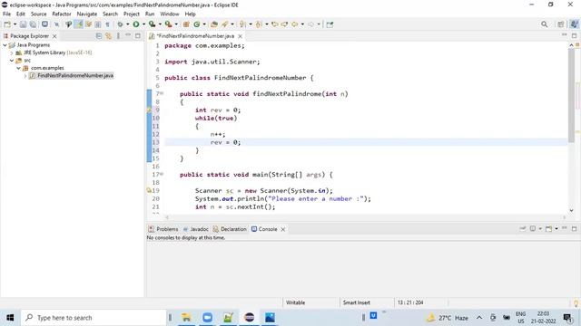The image size is (581, 326).
Task: Open the Source menu
Action: (38, 14)
